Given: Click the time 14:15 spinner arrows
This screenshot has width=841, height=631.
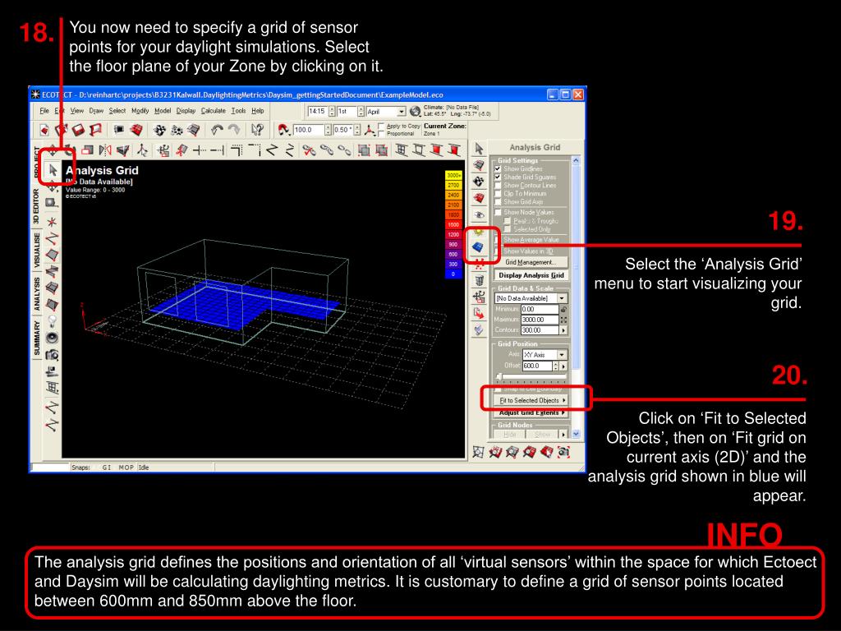Looking at the screenshot, I should [x=332, y=111].
